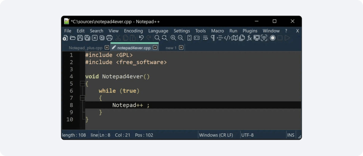Open the File menu
Image resolution: width=363 pixels, height=156 pixels.
[x=68, y=31]
